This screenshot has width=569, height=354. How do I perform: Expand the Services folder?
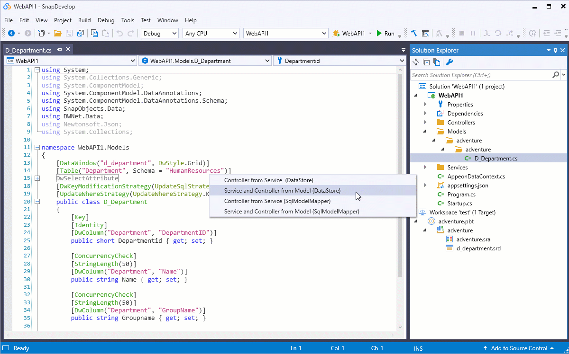[425, 168]
